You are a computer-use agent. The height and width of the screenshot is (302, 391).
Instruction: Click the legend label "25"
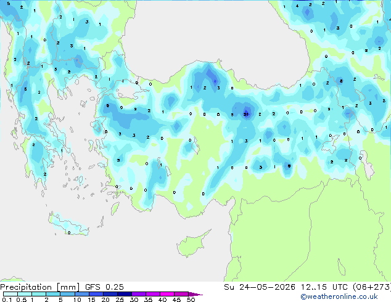click(120, 300)
